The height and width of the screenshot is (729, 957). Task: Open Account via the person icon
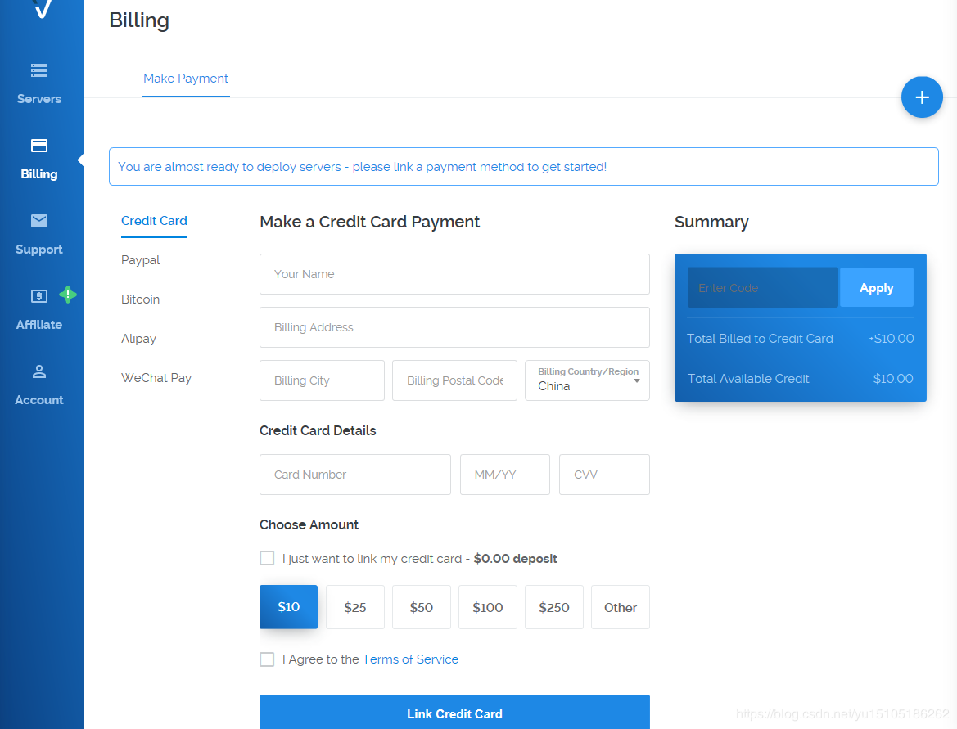point(39,371)
